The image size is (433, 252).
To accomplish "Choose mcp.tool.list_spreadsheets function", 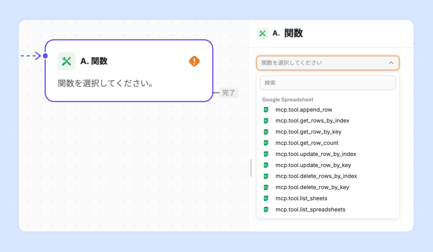I will (310, 210).
